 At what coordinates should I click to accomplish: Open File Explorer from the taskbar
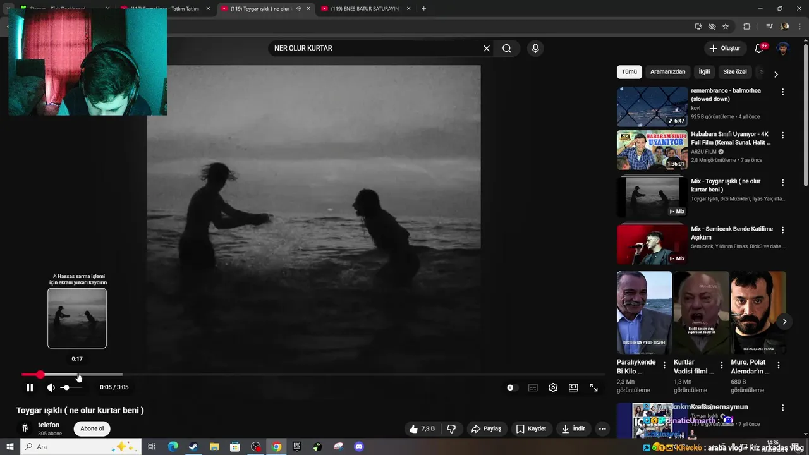pos(214,447)
